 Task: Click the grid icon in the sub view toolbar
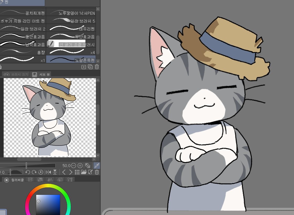[77, 172]
